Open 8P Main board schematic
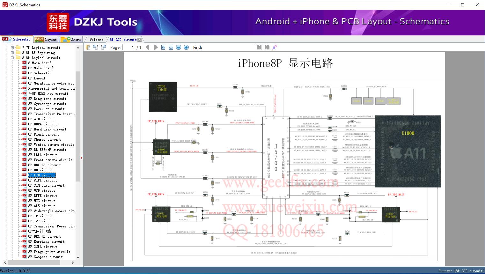This screenshot has width=485, height=274. (x=40, y=68)
